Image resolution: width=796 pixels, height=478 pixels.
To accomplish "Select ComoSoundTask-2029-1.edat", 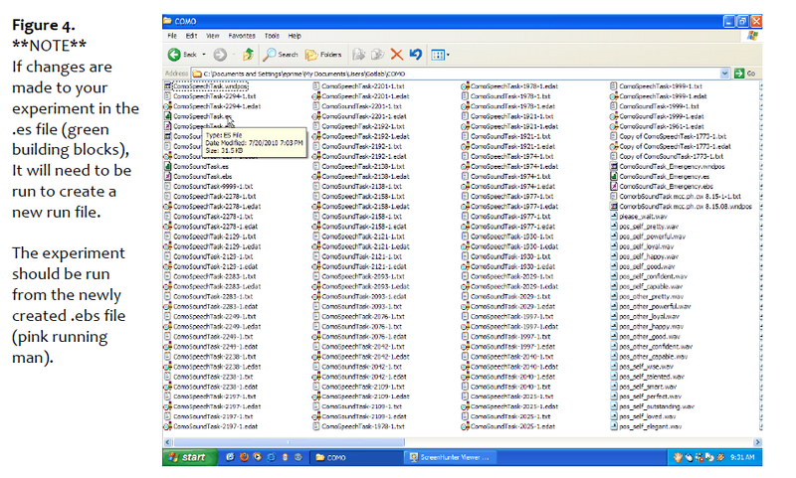I will (x=507, y=306).
